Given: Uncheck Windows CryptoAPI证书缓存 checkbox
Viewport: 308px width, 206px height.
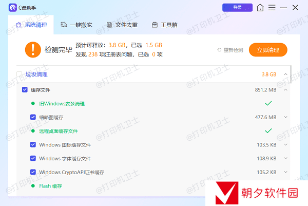Looking at the screenshot, I should point(33,172).
